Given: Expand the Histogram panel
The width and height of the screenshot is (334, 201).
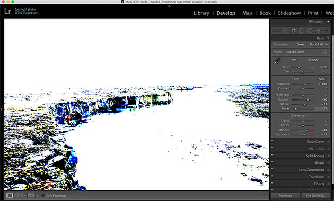Looking at the screenshot, I should (328, 21).
